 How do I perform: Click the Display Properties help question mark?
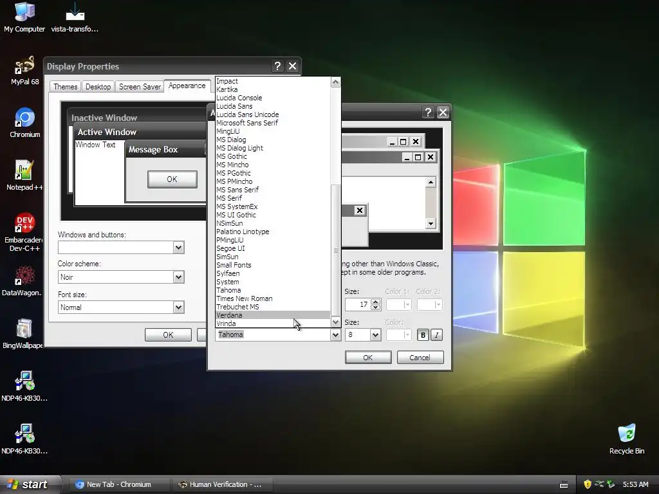click(x=277, y=66)
